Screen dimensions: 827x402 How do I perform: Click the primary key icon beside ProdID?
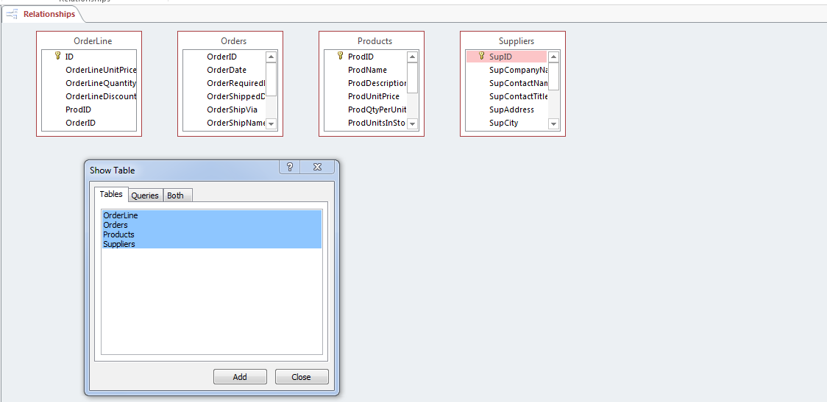coord(340,56)
